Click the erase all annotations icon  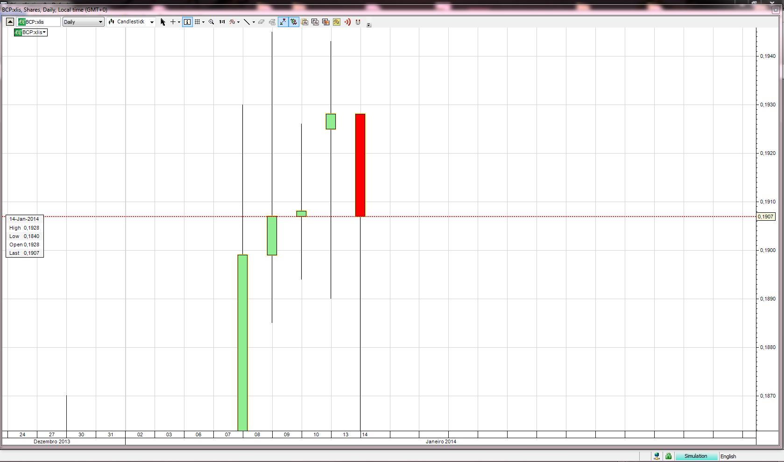(272, 22)
